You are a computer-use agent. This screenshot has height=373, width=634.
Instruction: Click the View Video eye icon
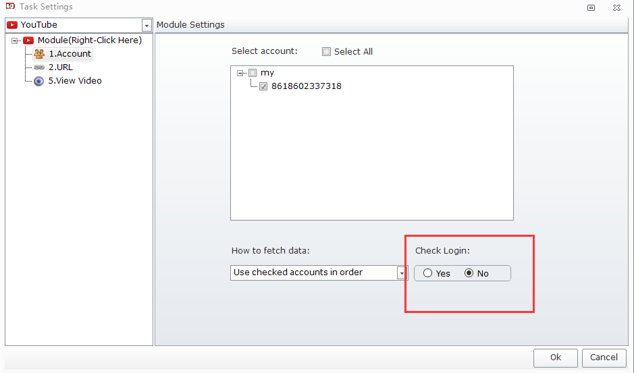(x=39, y=81)
